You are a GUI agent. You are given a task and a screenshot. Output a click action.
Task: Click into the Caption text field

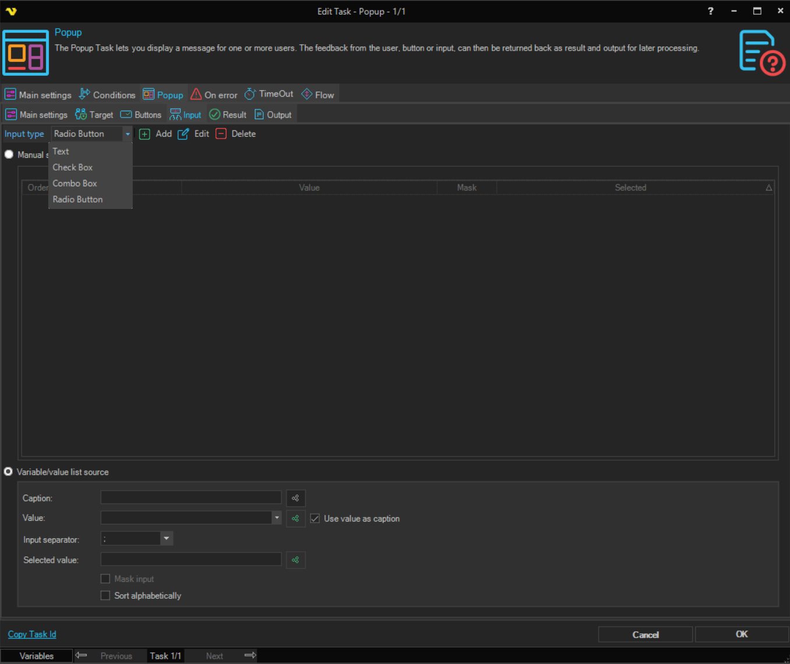click(x=191, y=498)
